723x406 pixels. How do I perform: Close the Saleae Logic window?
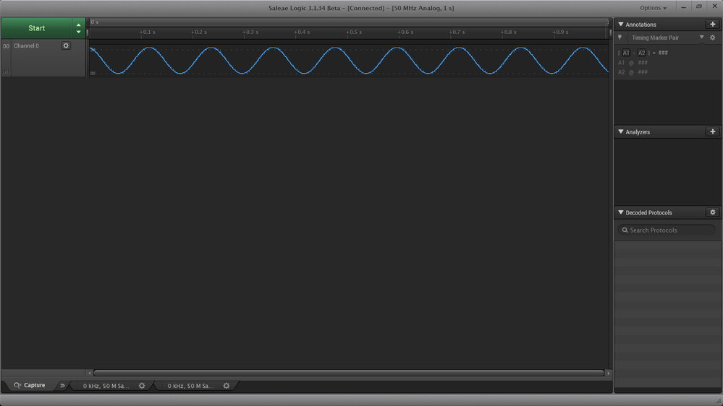[x=715, y=7]
